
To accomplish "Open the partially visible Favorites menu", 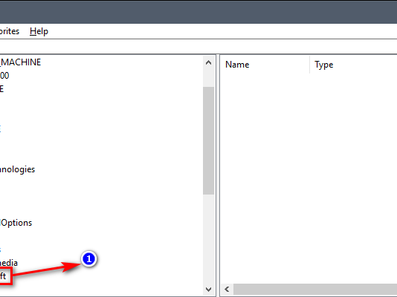I will pyautogui.click(x=10, y=31).
